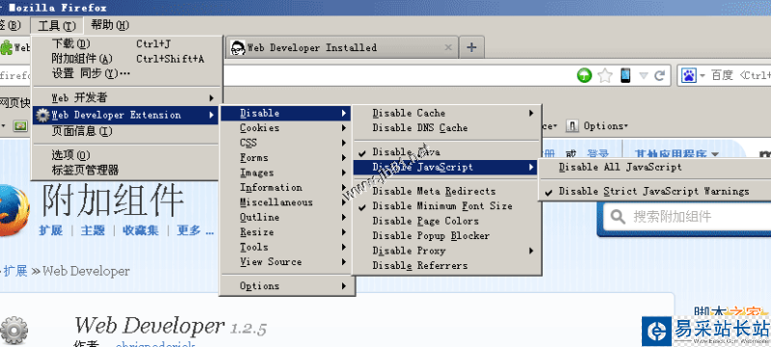
Task: Toggle Disable Meta Redirects
Action: pyautogui.click(x=446, y=191)
